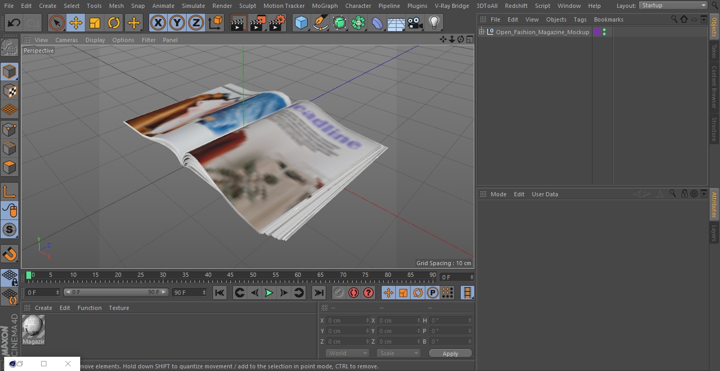Switch to Points mode

[x=9, y=129]
